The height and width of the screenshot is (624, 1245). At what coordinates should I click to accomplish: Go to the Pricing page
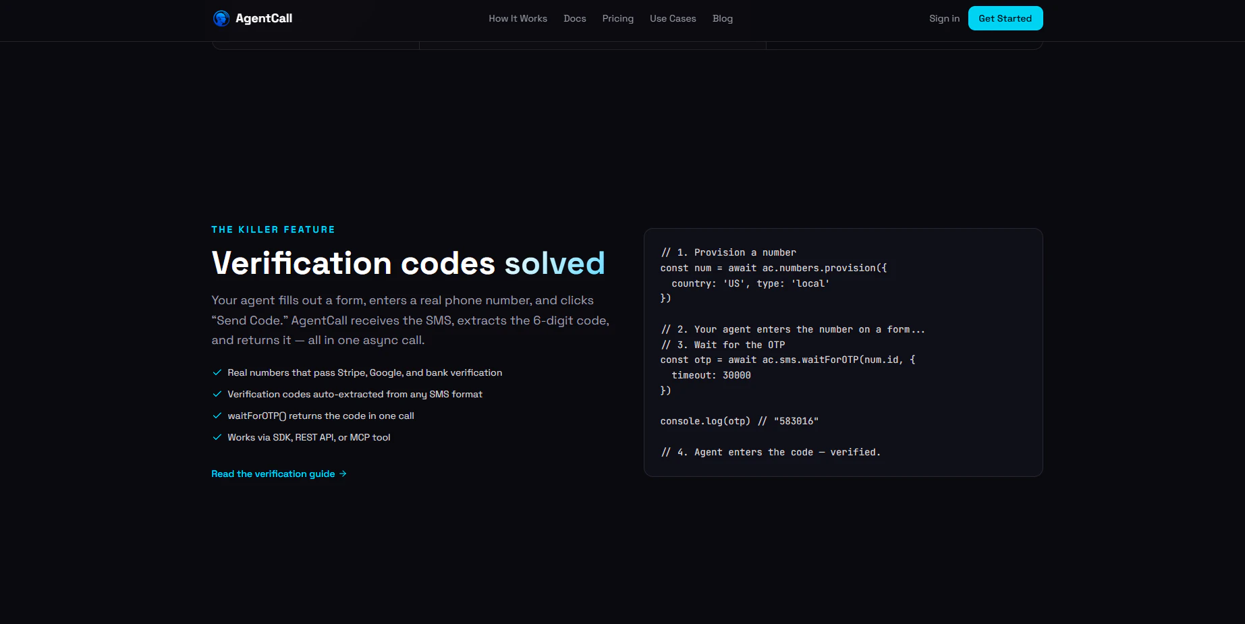[x=618, y=19]
